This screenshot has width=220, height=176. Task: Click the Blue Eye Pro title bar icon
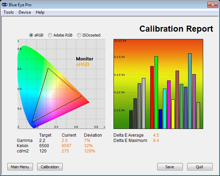4,5
